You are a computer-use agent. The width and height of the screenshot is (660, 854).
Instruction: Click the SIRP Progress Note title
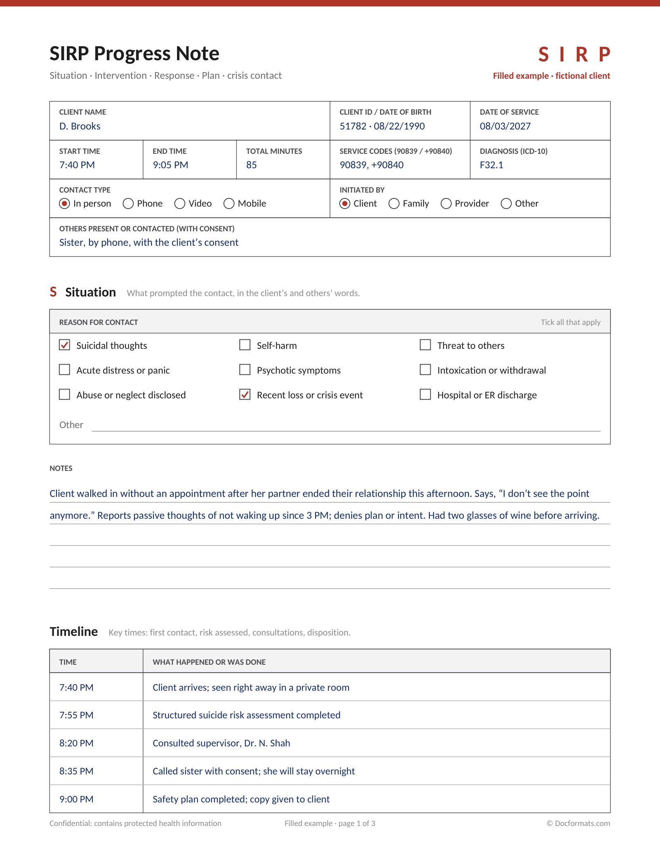click(x=134, y=54)
